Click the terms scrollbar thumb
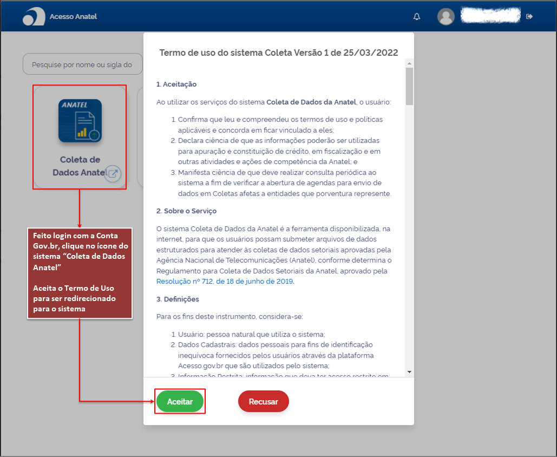Screen dimensions: 557x457 click(409, 86)
